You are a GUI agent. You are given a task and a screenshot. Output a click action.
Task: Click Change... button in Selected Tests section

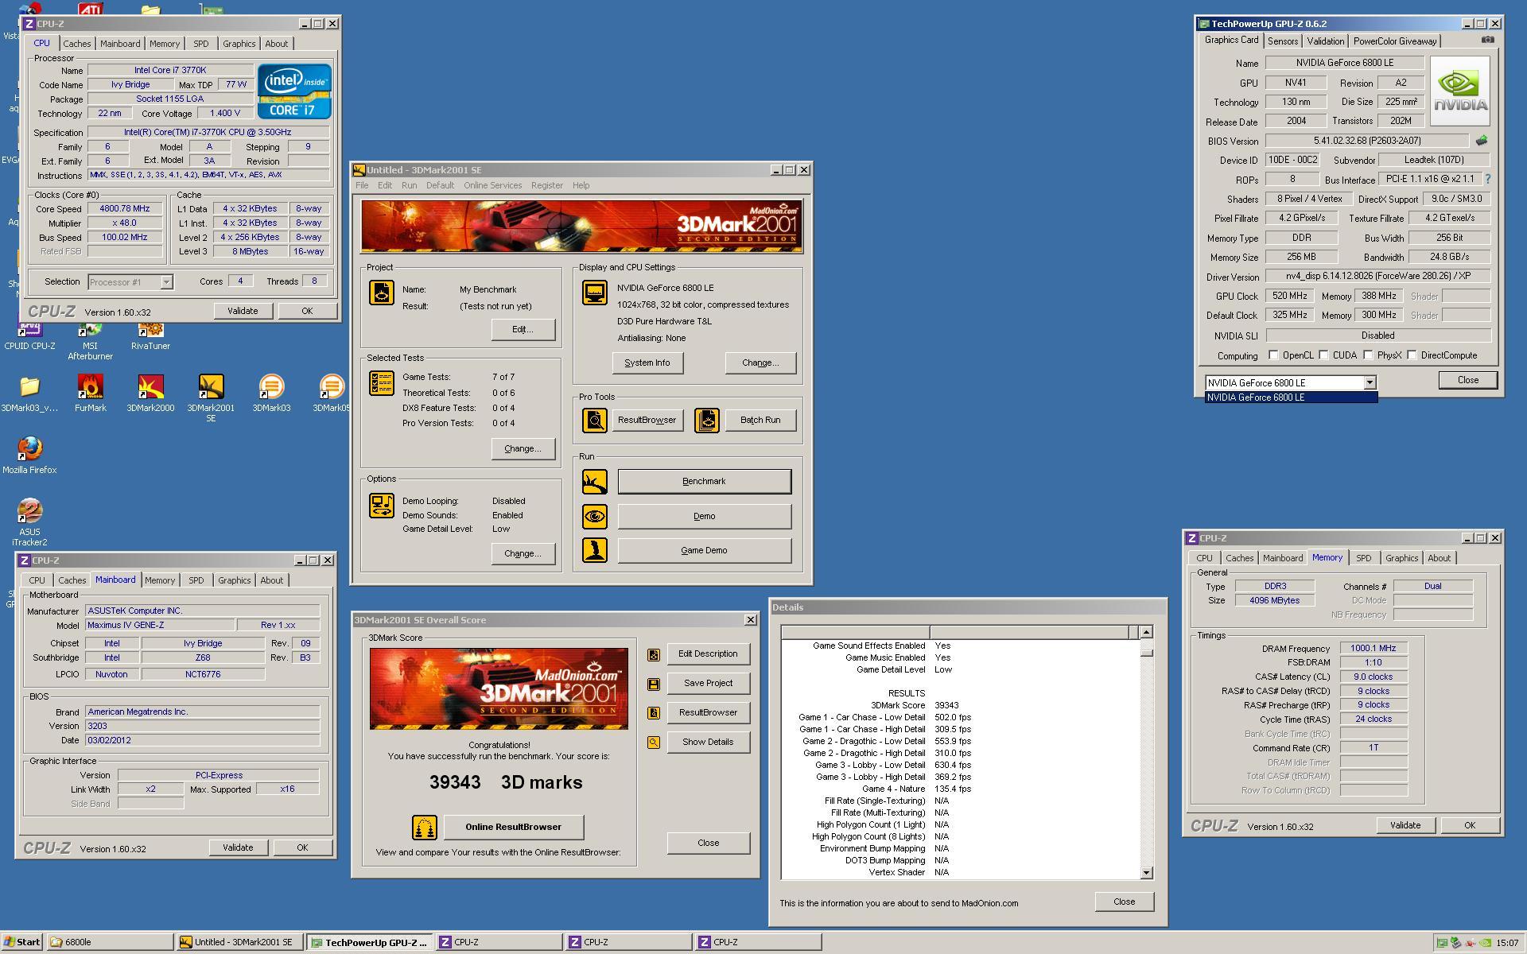pyautogui.click(x=523, y=448)
